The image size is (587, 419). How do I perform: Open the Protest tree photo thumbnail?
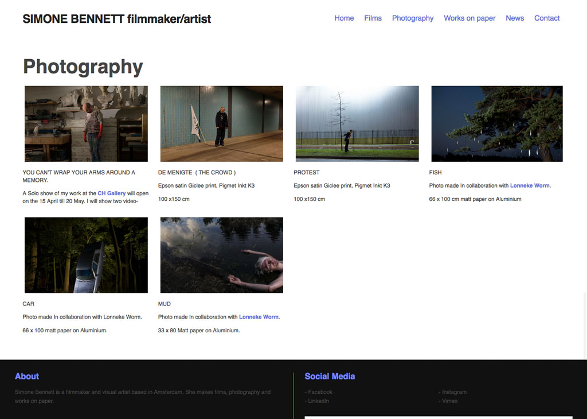(x=357, y=123)
